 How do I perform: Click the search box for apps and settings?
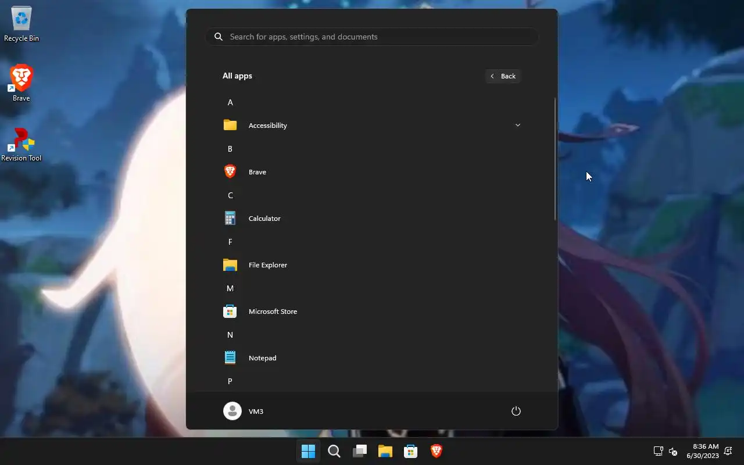pos(372,37)
